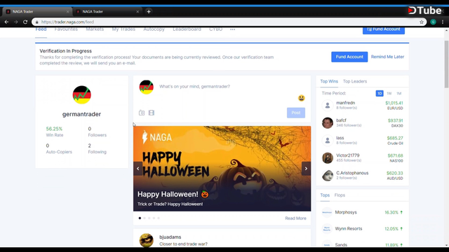Expand the three-dot more navigation menu
This screenshot has height=252, width=449.
(232, 29)
